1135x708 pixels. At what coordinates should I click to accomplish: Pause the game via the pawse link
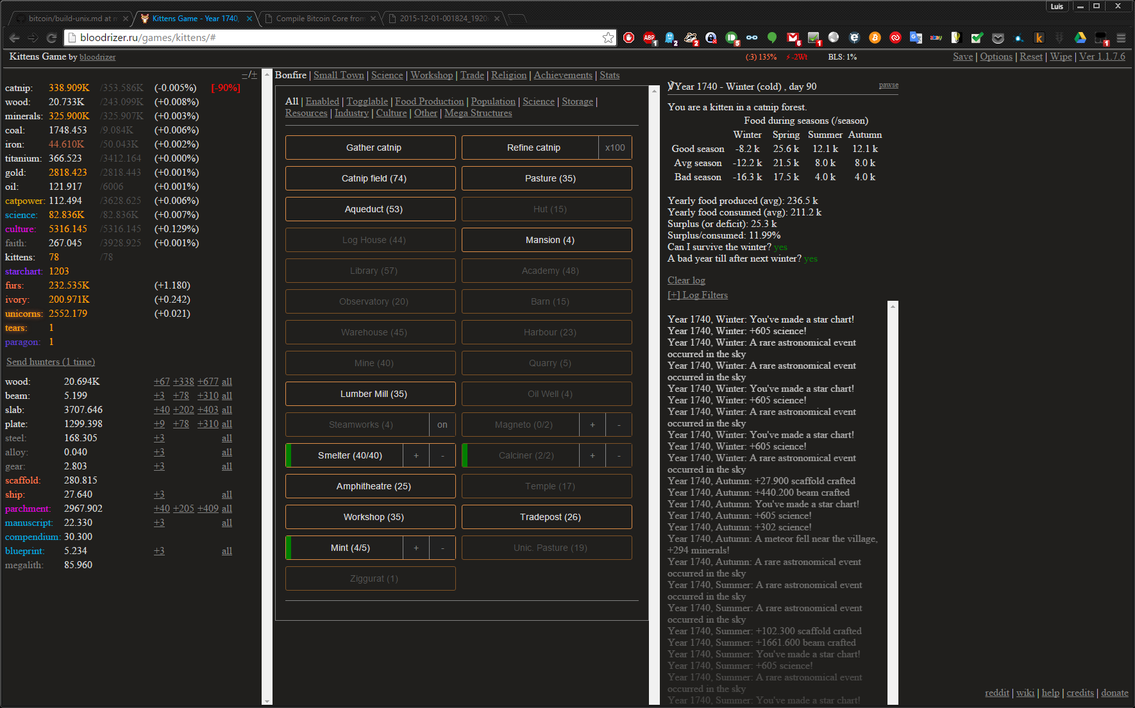tap(888, 85)
